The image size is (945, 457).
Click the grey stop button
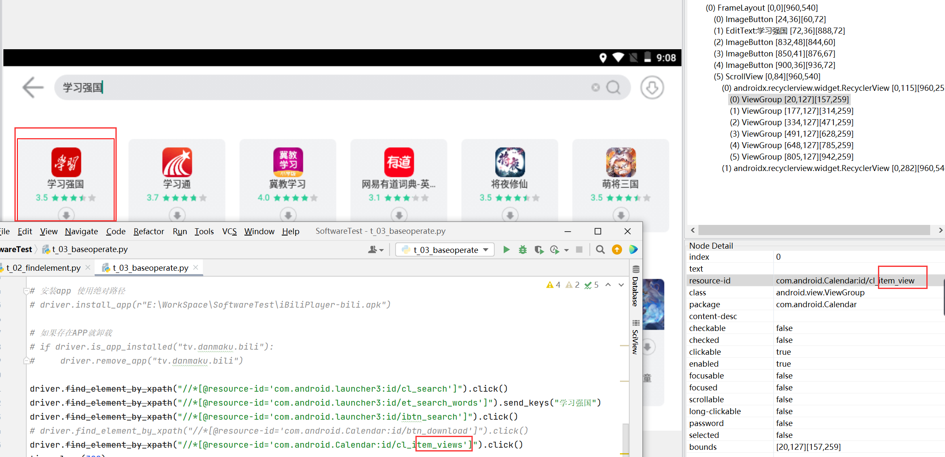pyautogui.click(x=579, y=250)
